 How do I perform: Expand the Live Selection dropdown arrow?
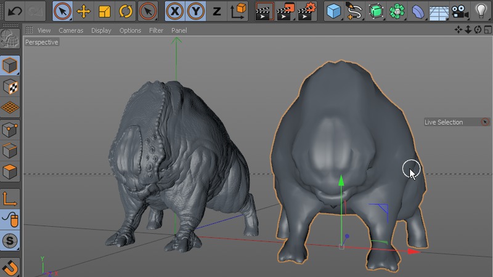[x=484, y=122]
